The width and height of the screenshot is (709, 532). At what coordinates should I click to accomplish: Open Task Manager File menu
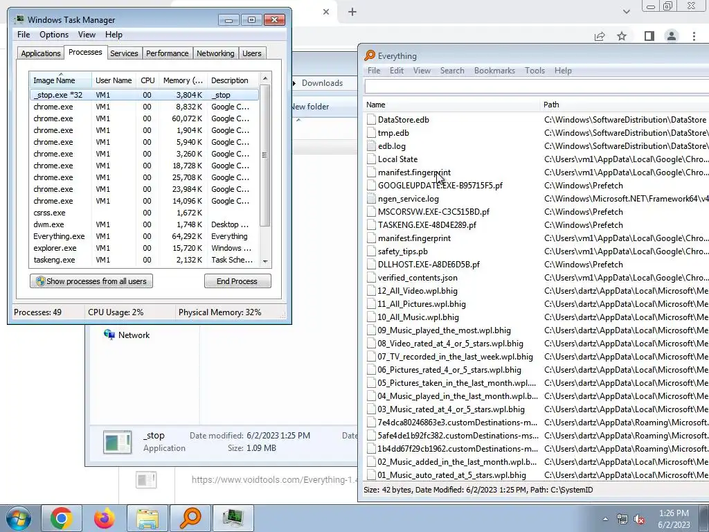[24, 35]
